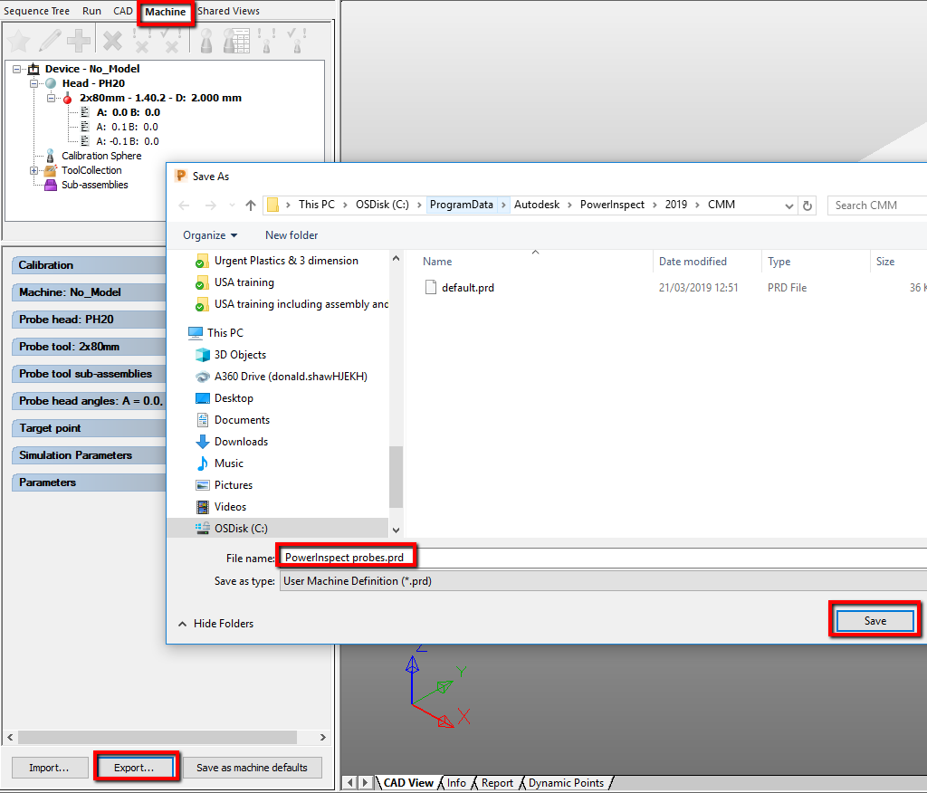Screen dimensions: 927x793
Task: Switch to the Report tab at the bottom
Action: pyautogui.click(x=496, y=782)
